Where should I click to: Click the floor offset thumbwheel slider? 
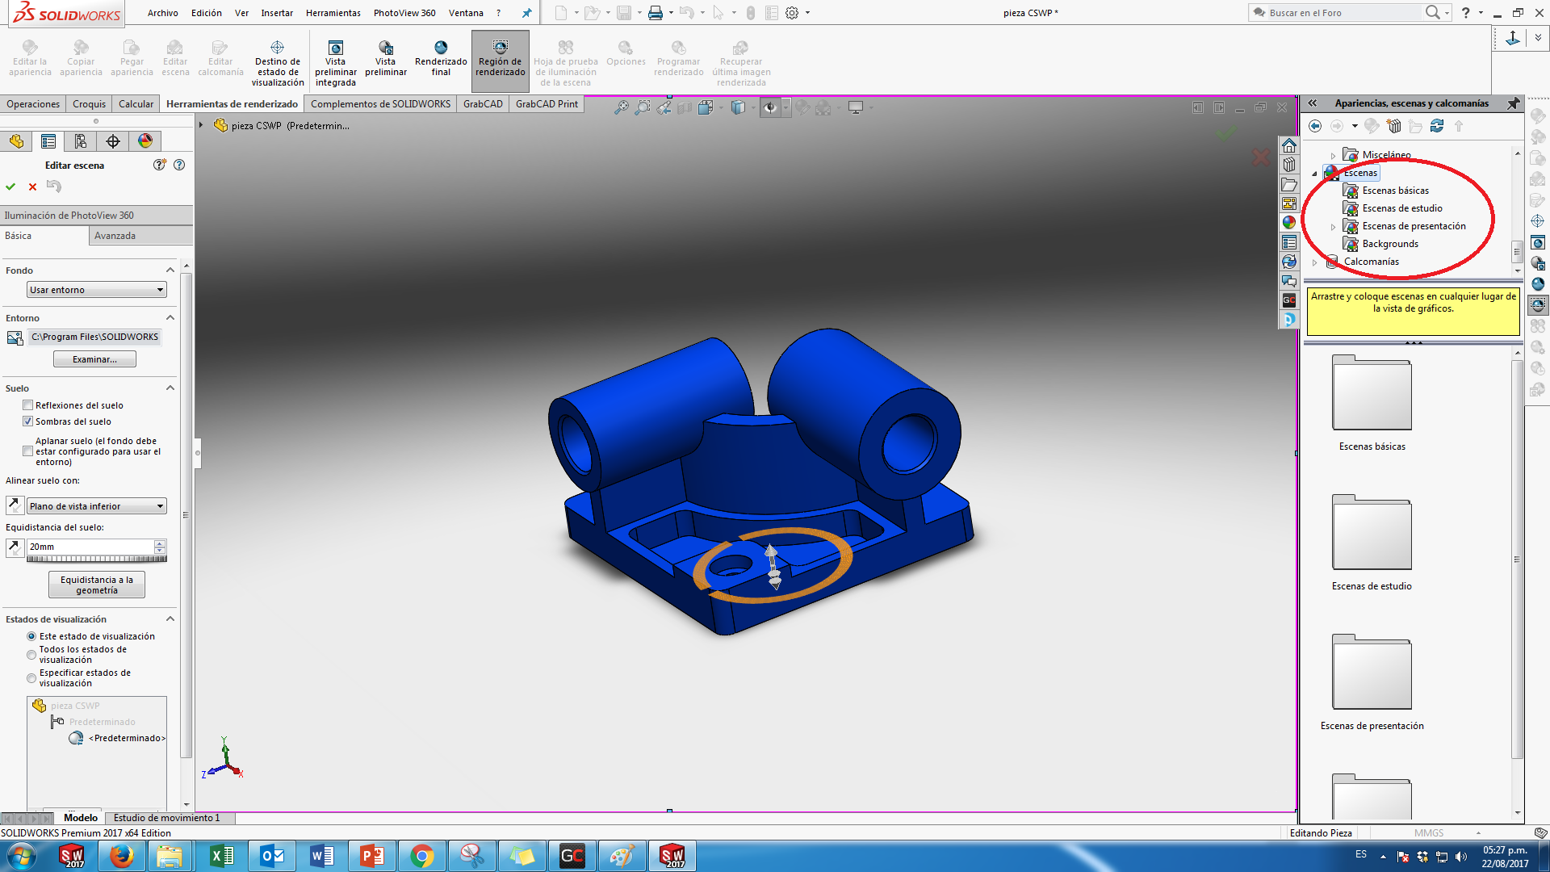click(x=97, y=559)
